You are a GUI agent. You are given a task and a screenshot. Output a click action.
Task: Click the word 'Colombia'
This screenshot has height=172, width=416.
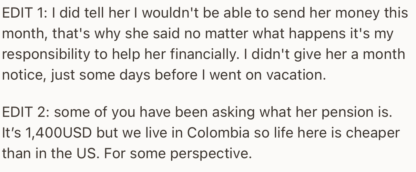pos(222,132)
